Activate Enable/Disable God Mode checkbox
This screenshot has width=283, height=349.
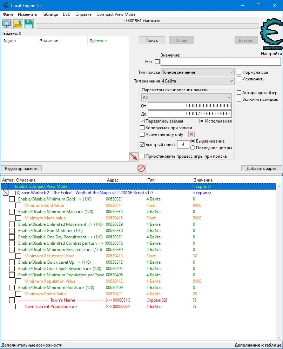tap(12, 231)
